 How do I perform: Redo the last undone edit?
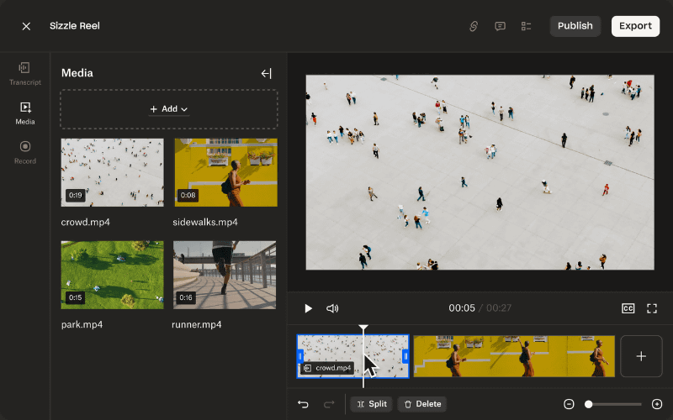click(329, 404)
